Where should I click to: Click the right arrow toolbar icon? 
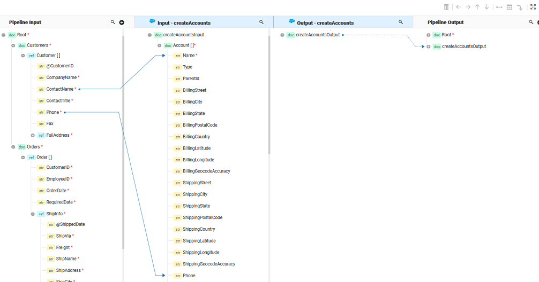click(x=468, y=7)
